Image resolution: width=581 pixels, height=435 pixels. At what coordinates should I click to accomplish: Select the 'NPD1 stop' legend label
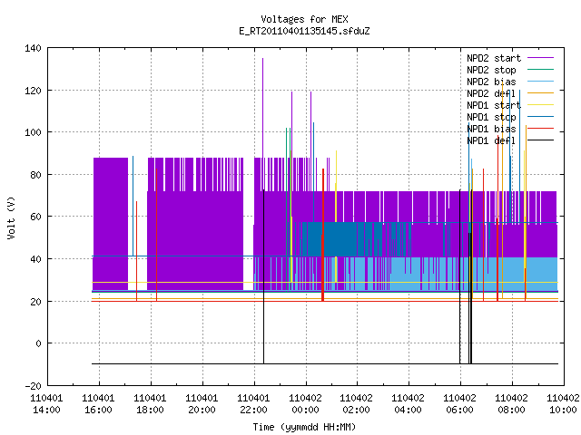(x=491, y=117)
